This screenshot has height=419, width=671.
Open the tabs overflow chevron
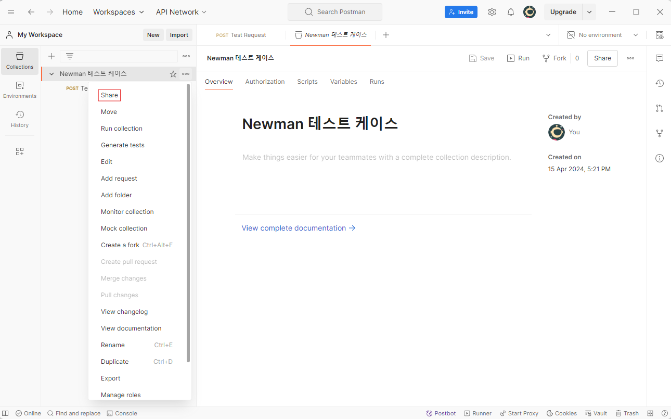(548, 35)
